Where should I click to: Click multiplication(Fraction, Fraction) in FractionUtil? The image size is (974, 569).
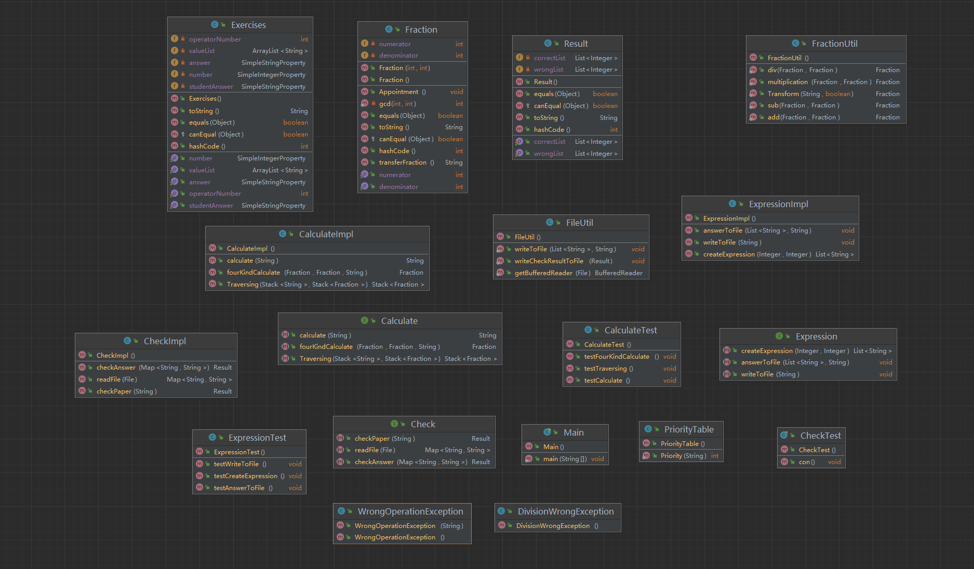click(826, 82)
